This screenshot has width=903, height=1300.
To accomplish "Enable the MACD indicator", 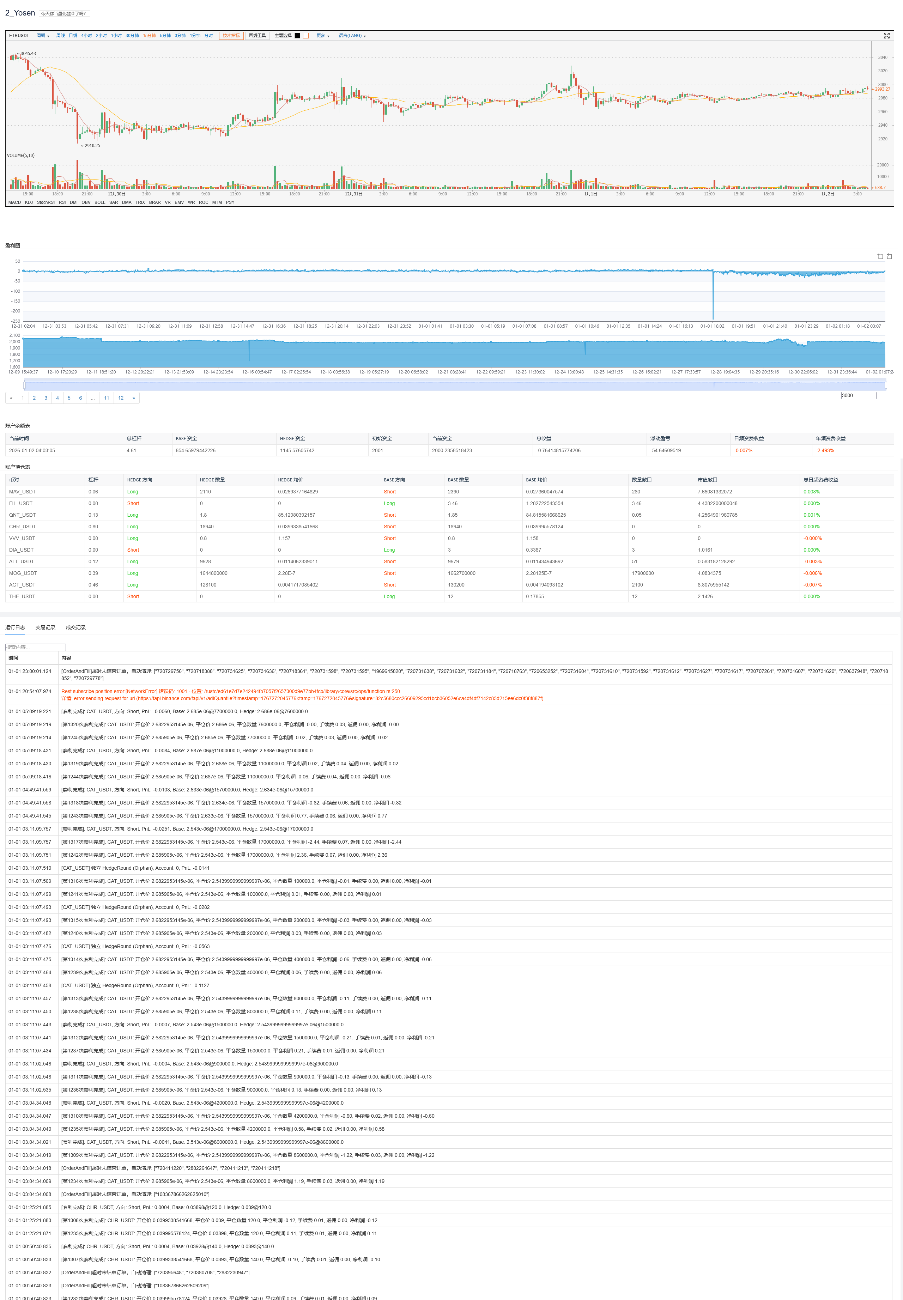I will pyautogui.click(x=15, y=202).
